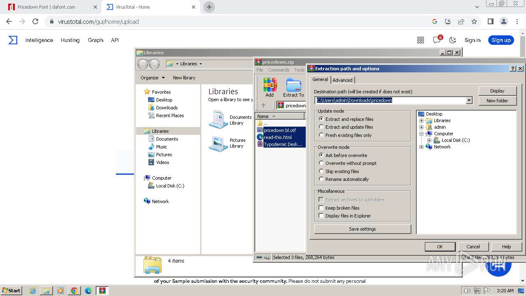The width and height of the screenshot is (526, 296).
Task: Expand Libraries in the destination tree
Action: [x=421, y=120]
